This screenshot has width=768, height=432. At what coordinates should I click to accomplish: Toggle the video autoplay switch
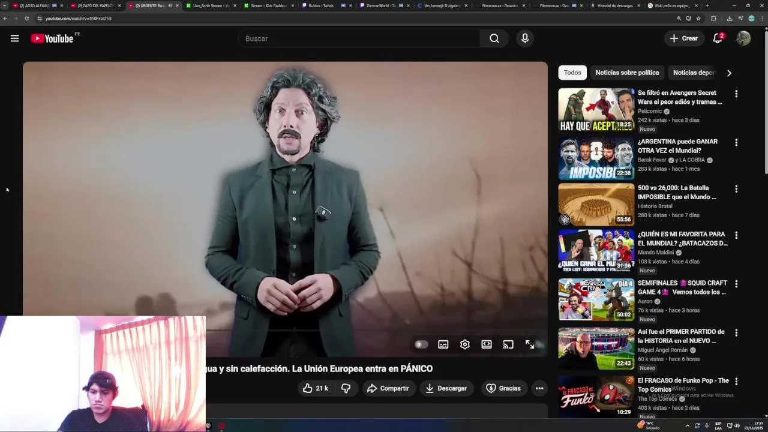point(421,344)
